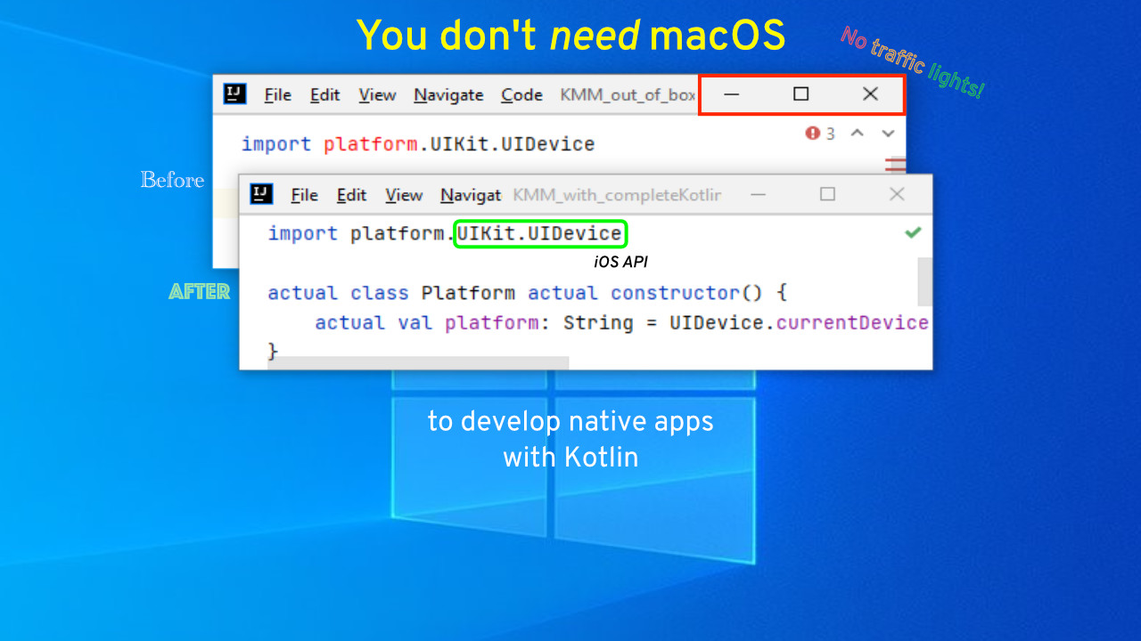Viewport: 1141px width, 641px height.
Task: Open View menu in the KMM_out_of_box window
Action: coord(377,95)
